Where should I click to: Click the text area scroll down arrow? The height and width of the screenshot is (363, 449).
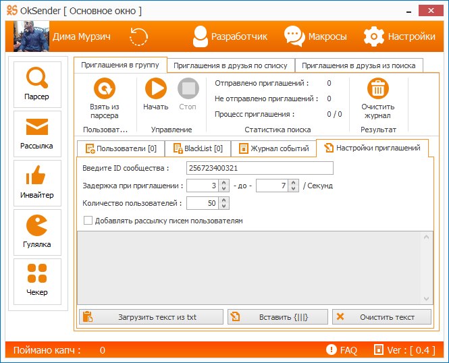tap(426, 299)
